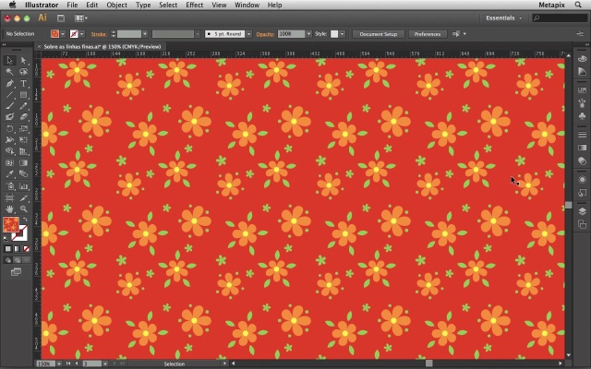Select the Lasso tool

coord(23,72)
